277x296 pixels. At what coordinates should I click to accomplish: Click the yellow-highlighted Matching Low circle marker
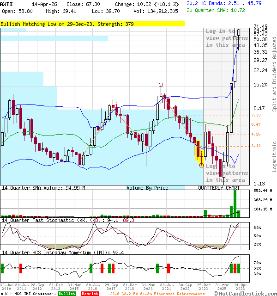201,165
